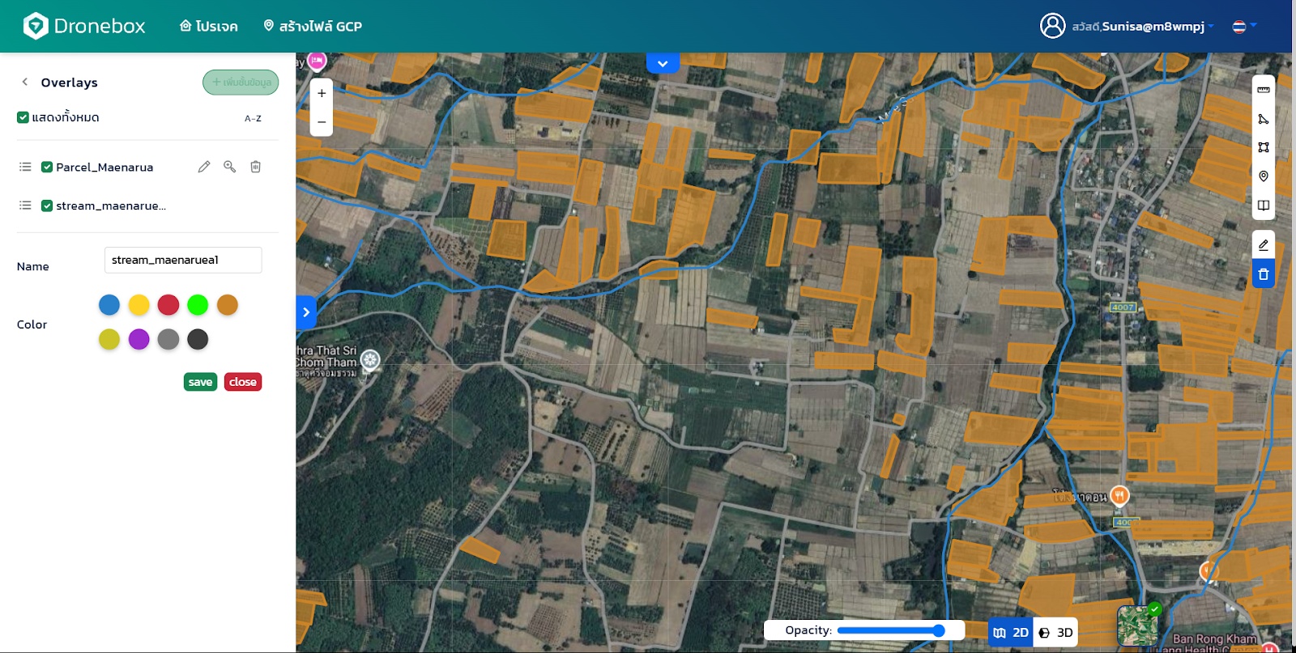
Task: Select the angle measurement tool
Action: pos(1264,119)
